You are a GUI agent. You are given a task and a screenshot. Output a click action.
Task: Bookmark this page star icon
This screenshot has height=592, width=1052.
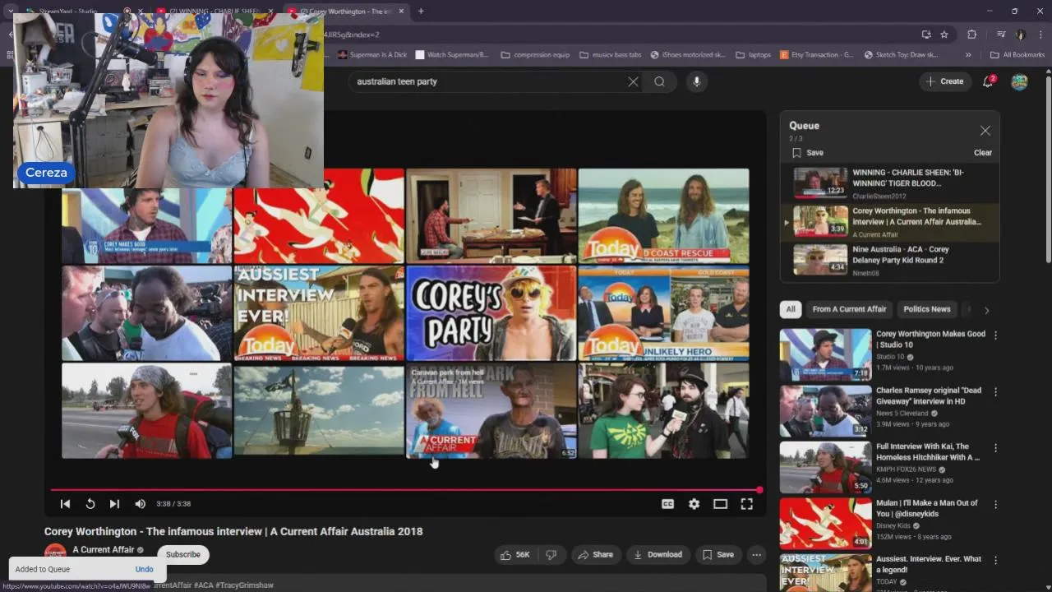click(944, 35)
